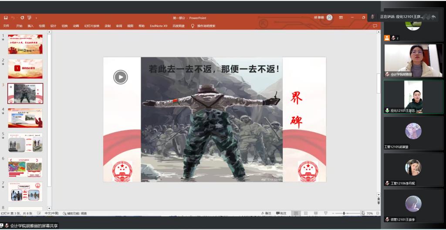Toggle the 批注 comments pane
Image resolution: width=446 pixels, height=230 pixels.
pos(281,213)
